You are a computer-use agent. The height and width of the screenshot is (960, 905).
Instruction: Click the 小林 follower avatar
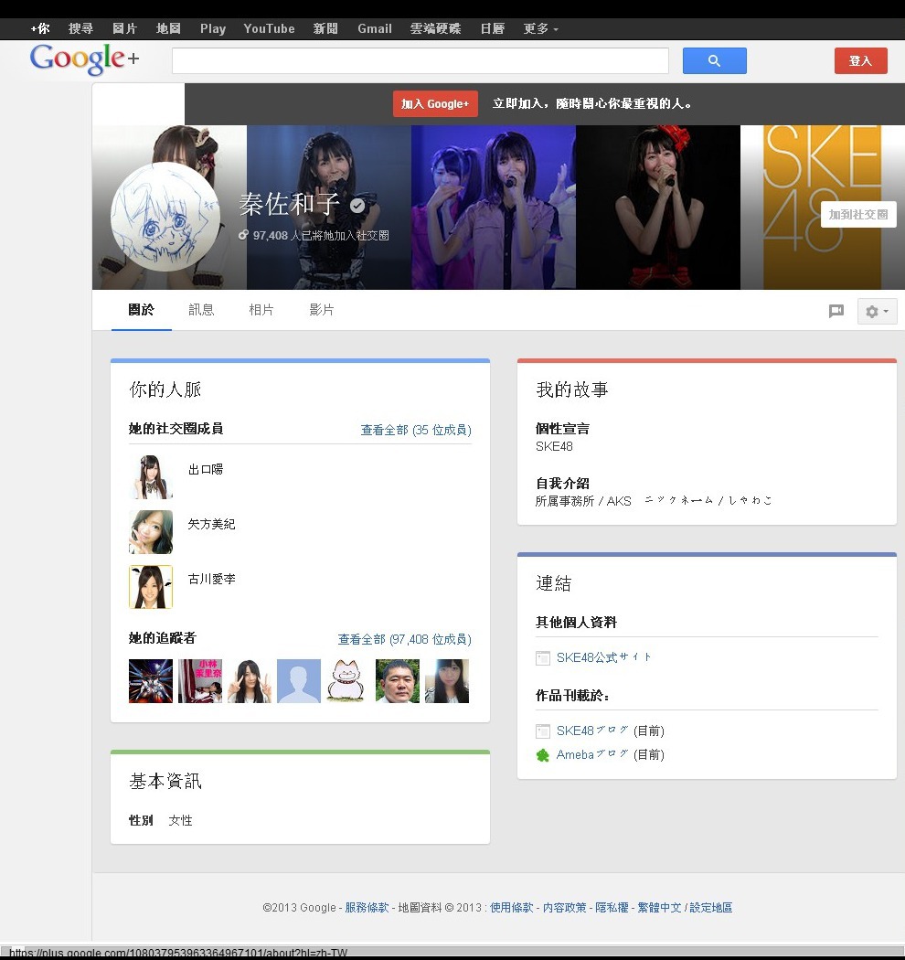click(x=200, y=681)
